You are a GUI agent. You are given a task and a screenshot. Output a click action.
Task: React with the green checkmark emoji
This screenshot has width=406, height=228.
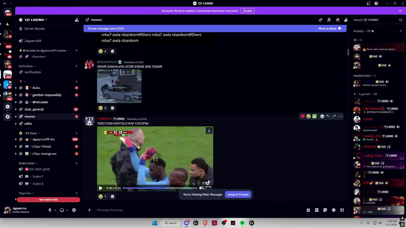pos(314,116)
